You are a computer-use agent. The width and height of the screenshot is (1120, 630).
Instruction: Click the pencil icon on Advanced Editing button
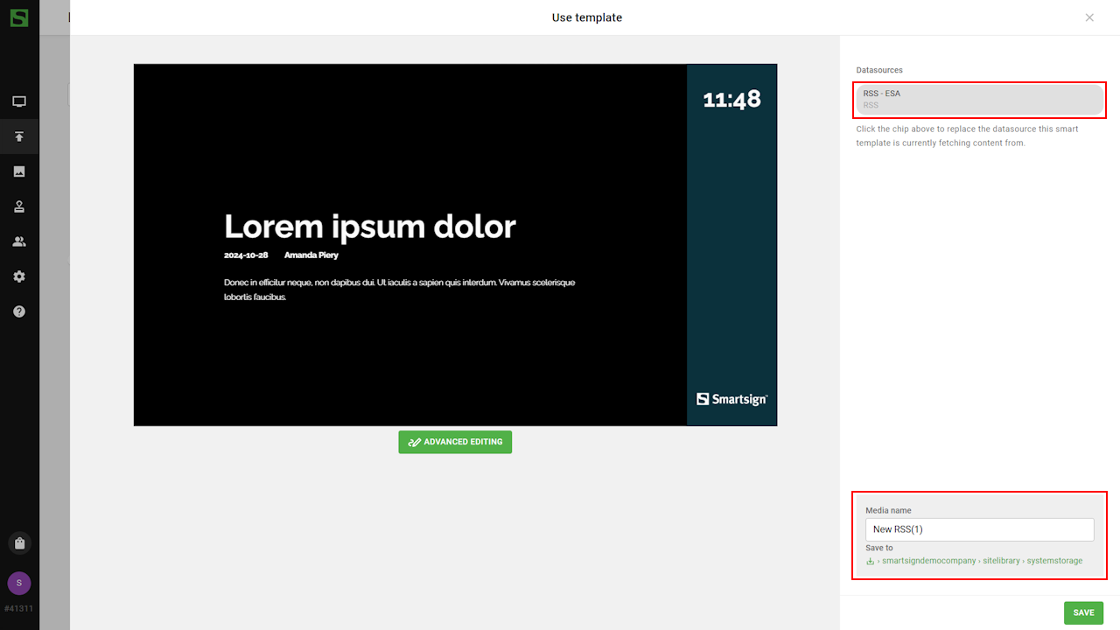pos(415,443)
